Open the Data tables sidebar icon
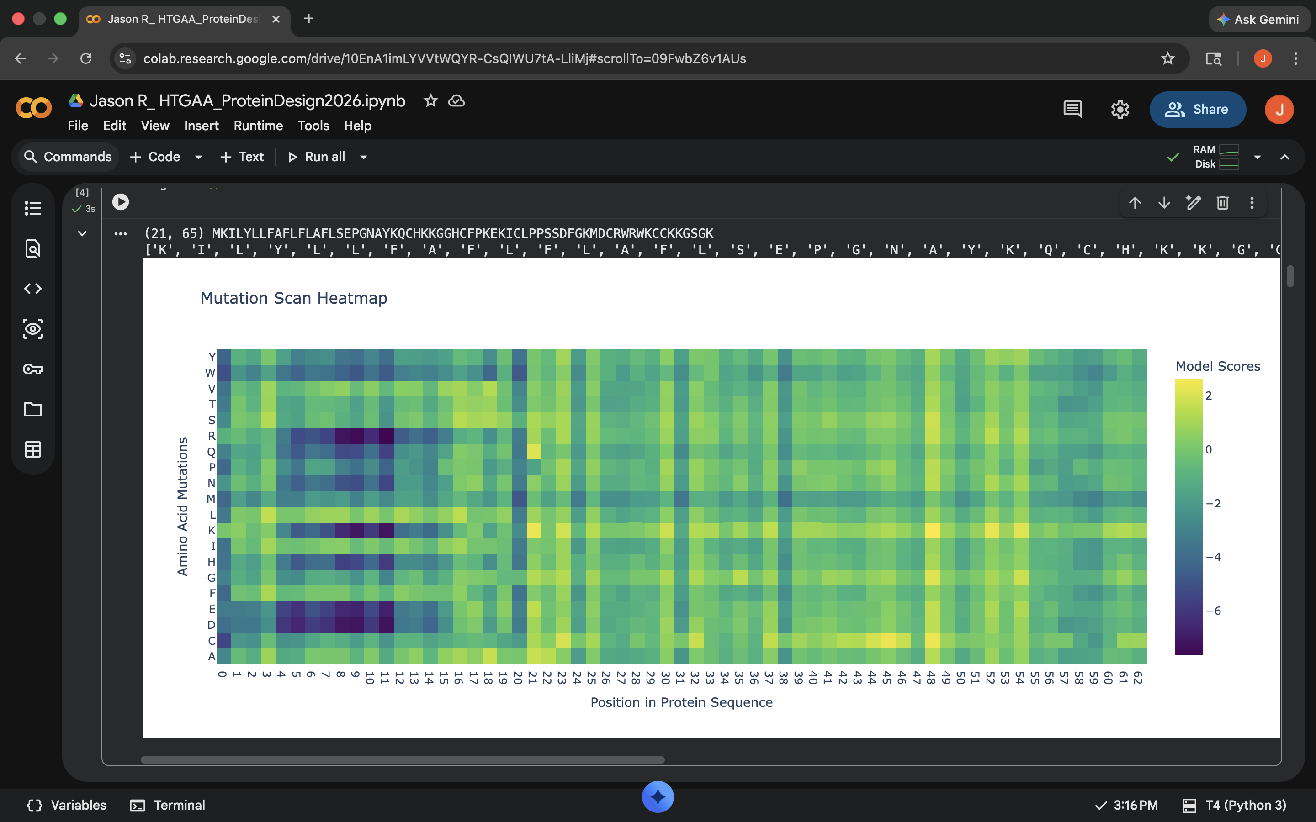This screenshot has width=1316, height=822. pyautogui.click(x=32, y=450)
